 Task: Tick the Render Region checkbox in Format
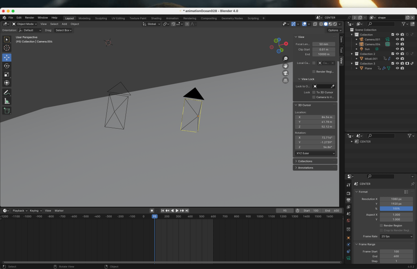click(x=381, y=225)
